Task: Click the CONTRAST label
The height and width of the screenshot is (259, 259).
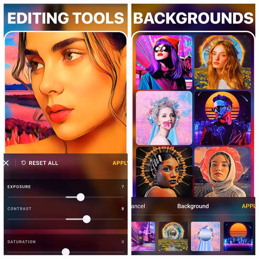Action: [x=19, y=209]
